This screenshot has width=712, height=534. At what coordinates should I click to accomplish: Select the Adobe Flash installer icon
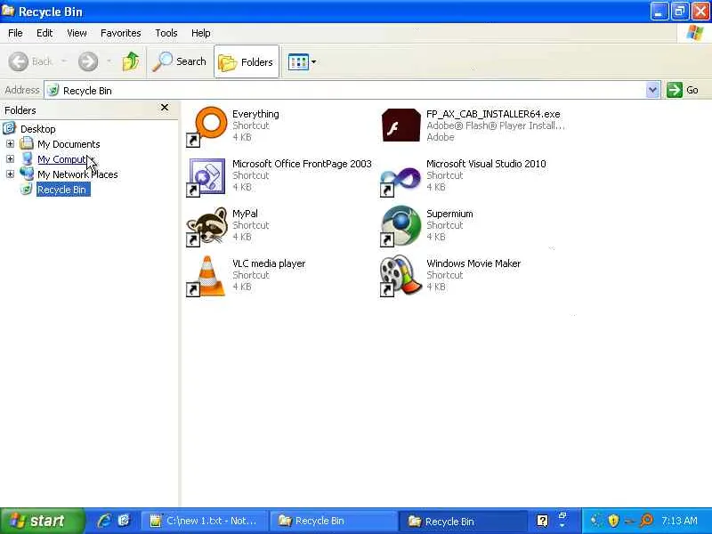click(401, 125)
